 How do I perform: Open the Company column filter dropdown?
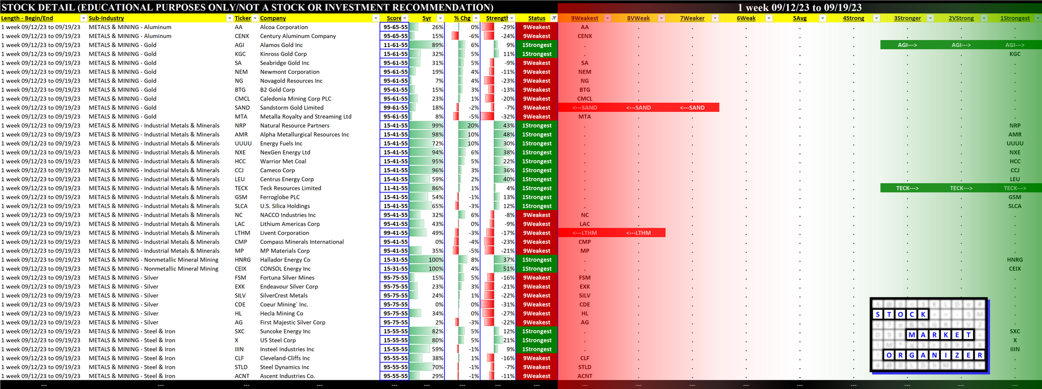pos(375,18)
